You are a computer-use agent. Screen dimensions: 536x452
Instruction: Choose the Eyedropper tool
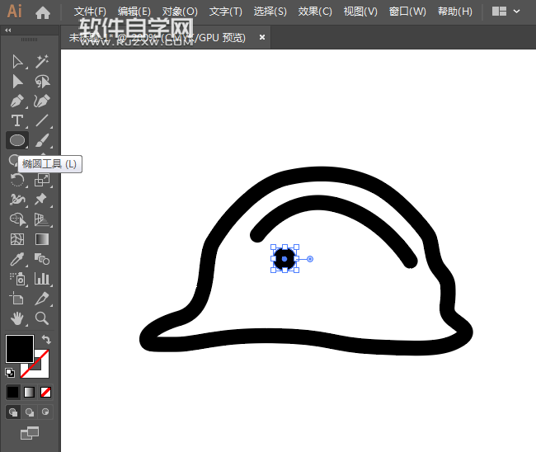pos(17,259)
